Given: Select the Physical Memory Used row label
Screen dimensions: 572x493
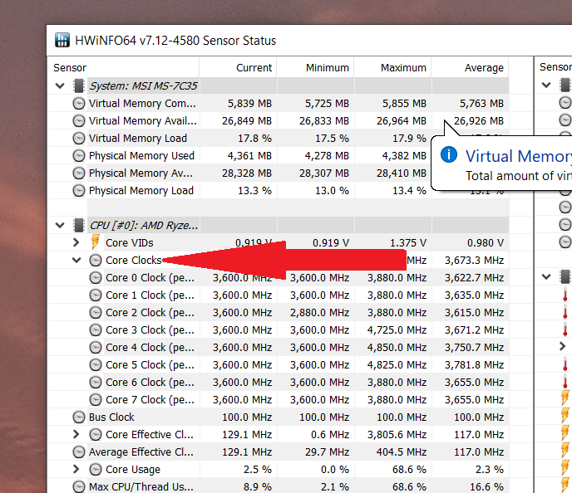Looking at the screenshot, I should pyautogui.click(x=141, y=155).
